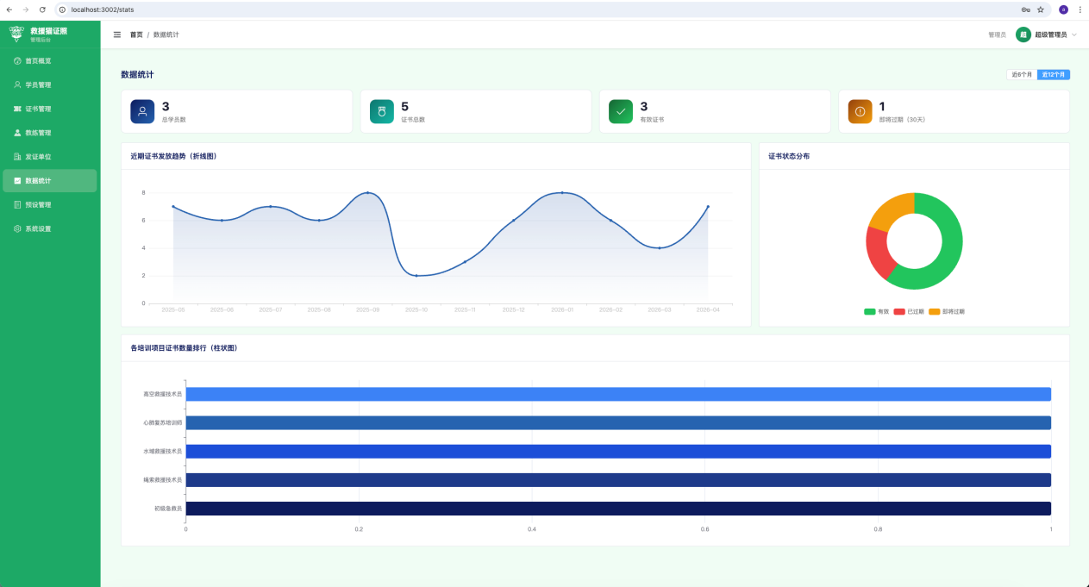The image size is (1089, 587).
Task: Go to 证书管理 in the sidebar
Action: 38,109
